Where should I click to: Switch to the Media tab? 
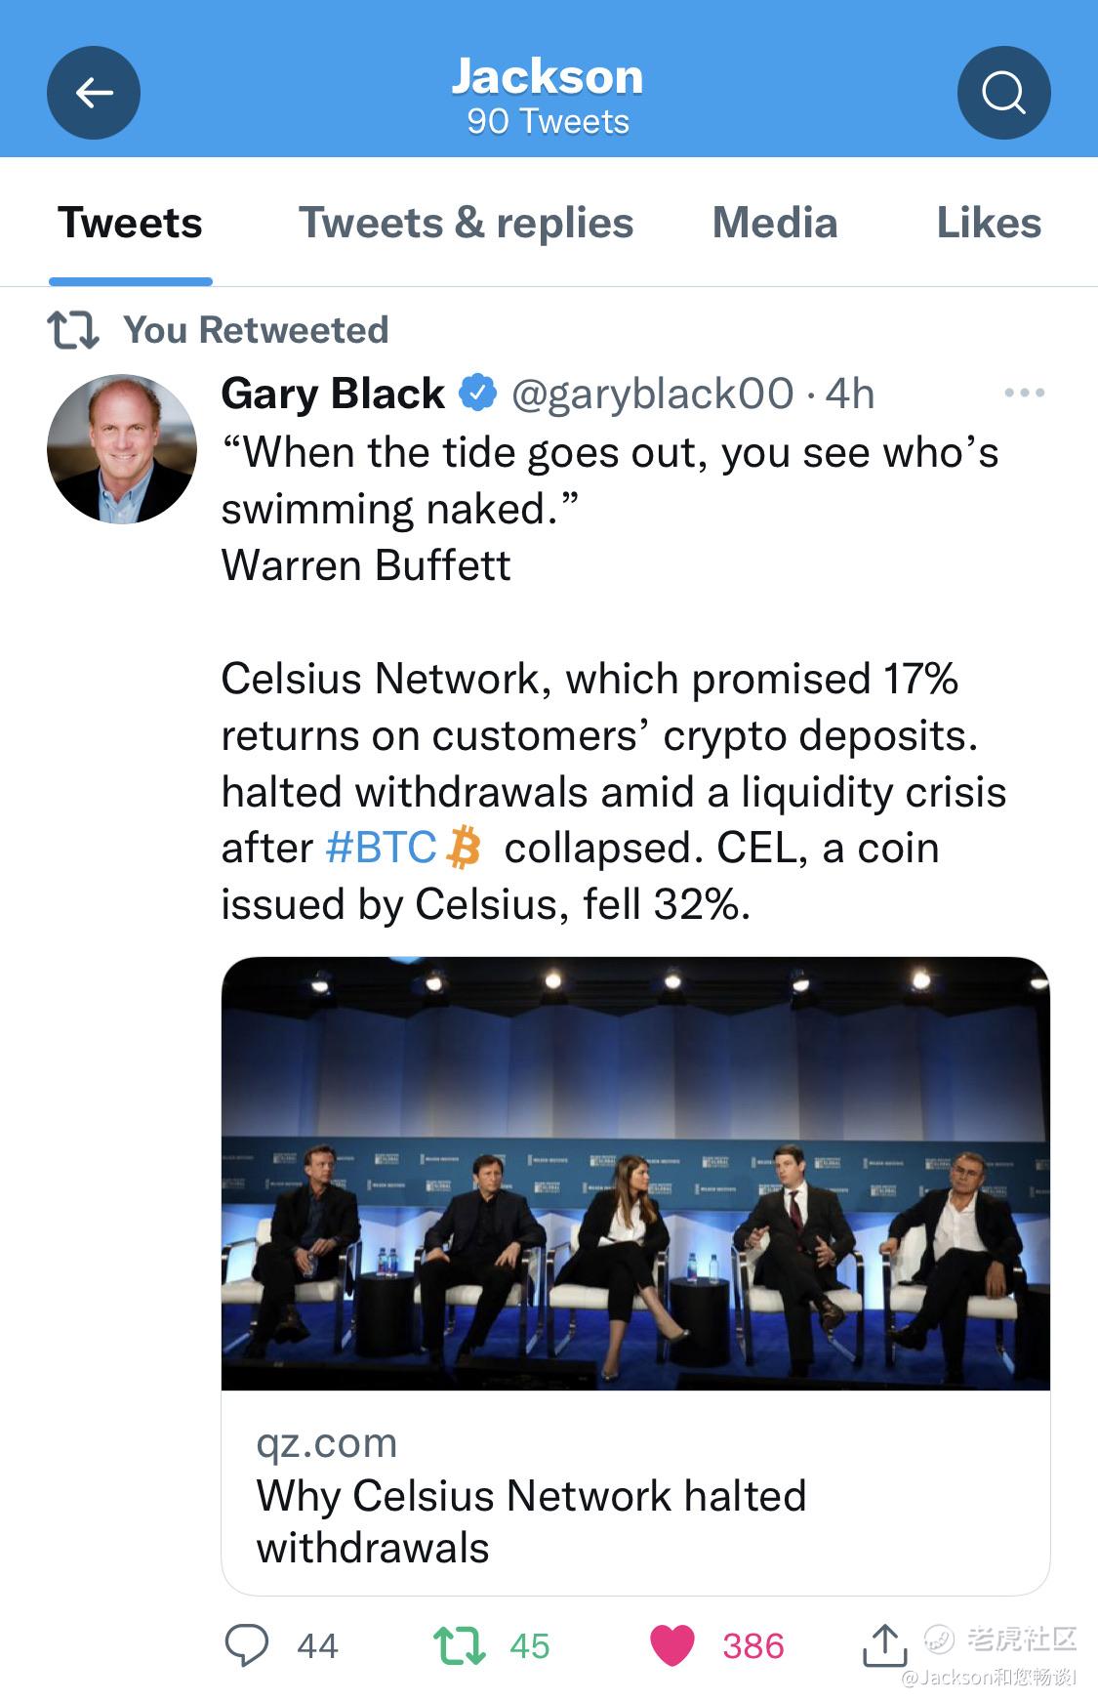point(775,223)
